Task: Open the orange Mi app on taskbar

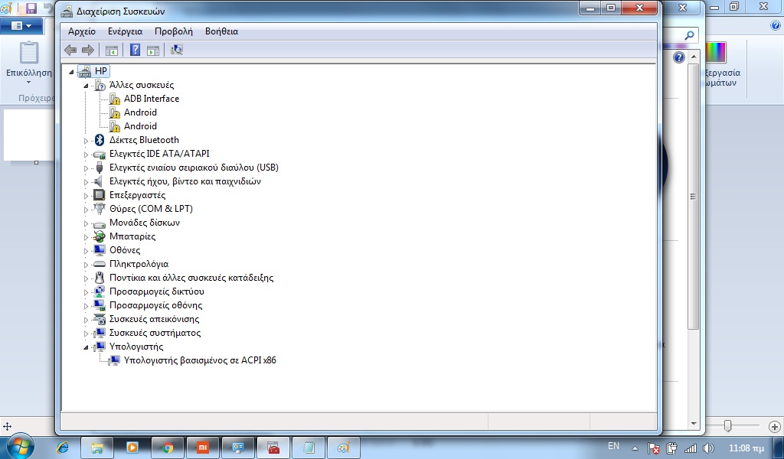Action: (203, 448)
